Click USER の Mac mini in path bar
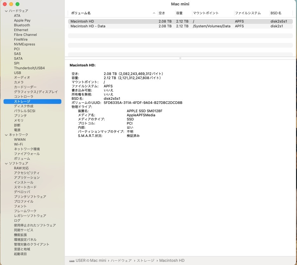 [91, 261]
